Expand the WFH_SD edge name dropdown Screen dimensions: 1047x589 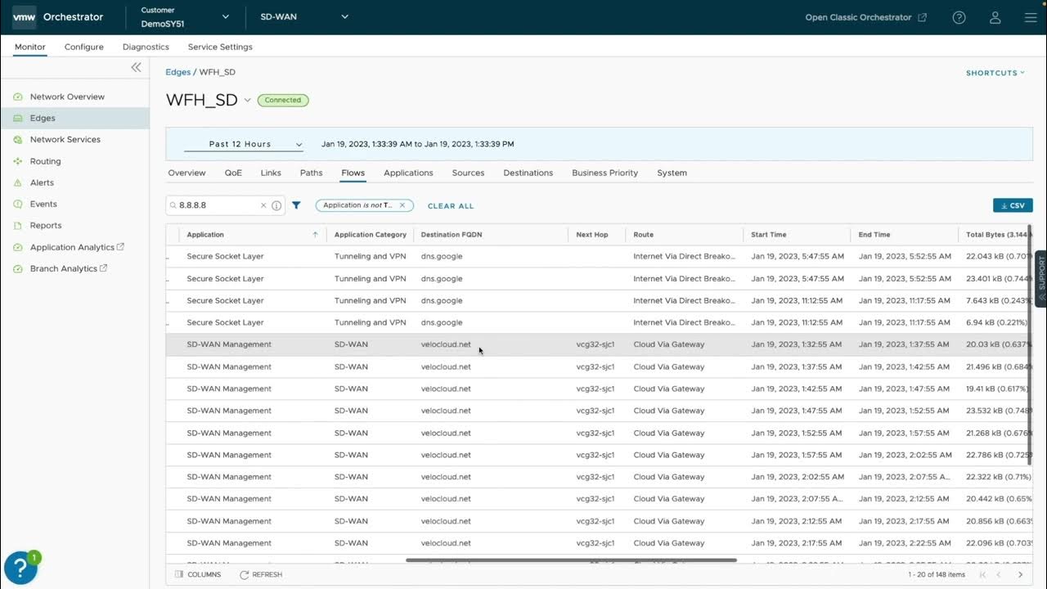click(x=247, y=100)
